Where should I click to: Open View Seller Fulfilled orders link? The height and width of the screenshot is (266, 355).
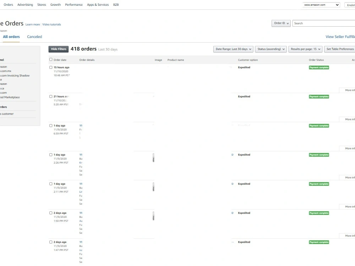(x=340, y=37)
